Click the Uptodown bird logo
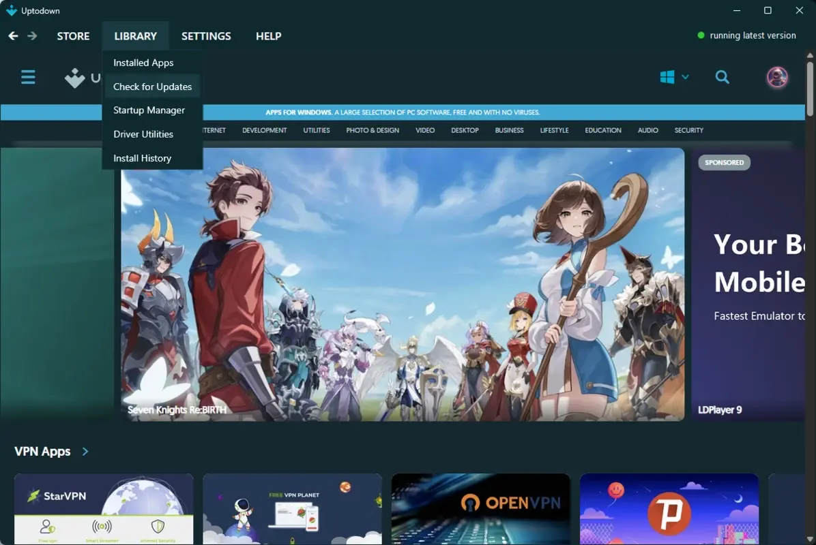The width and height of the screenshot is (816, 545). pos(75,77)
